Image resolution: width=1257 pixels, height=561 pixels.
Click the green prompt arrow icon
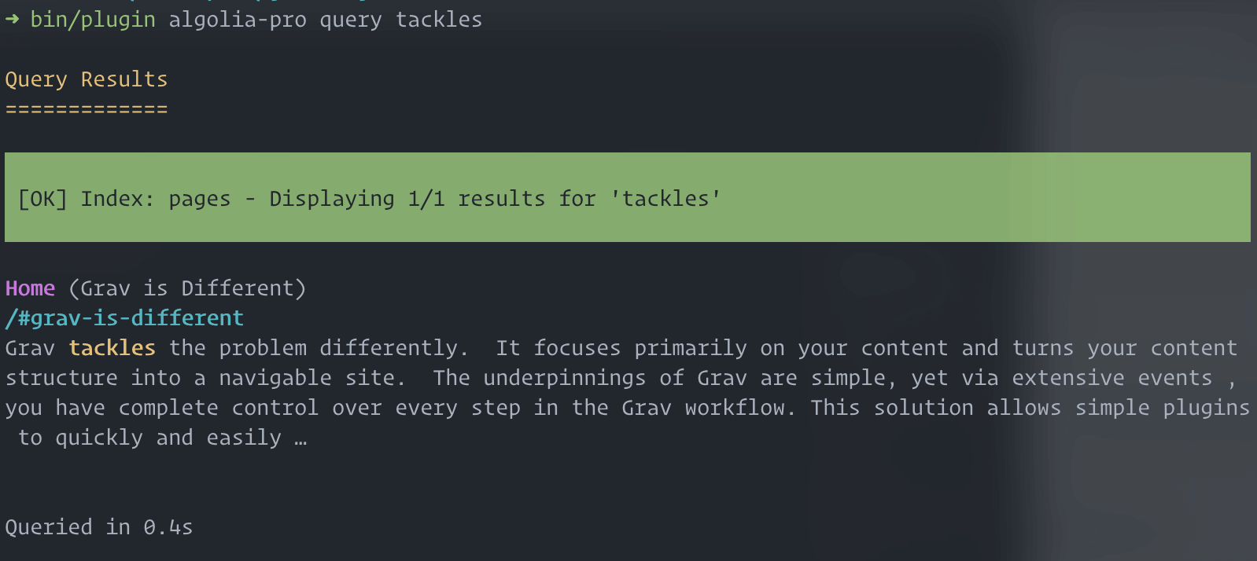point(12,20)
